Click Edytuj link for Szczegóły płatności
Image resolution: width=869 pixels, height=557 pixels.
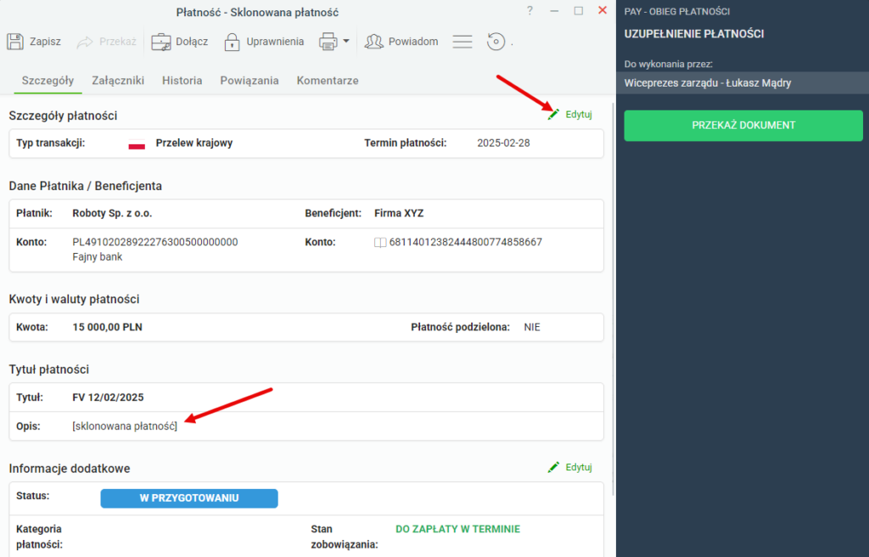(579, 115)
